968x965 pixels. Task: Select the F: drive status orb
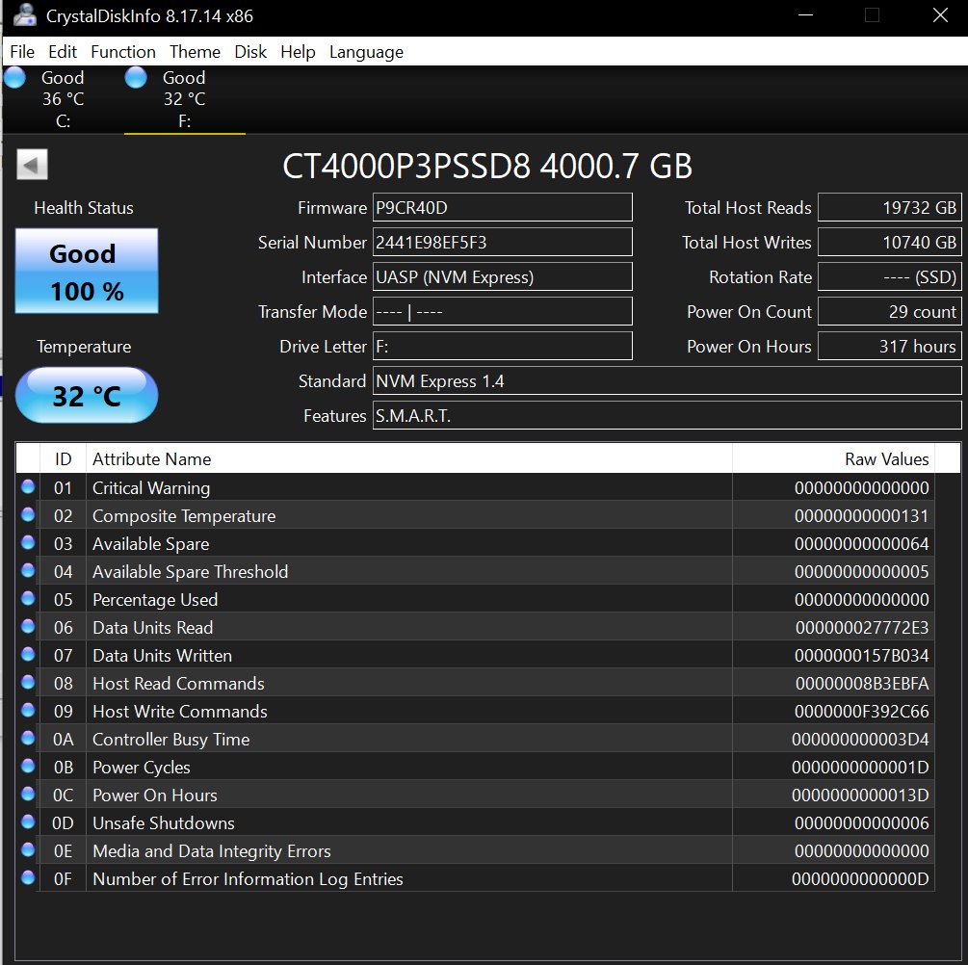[136, 78]
